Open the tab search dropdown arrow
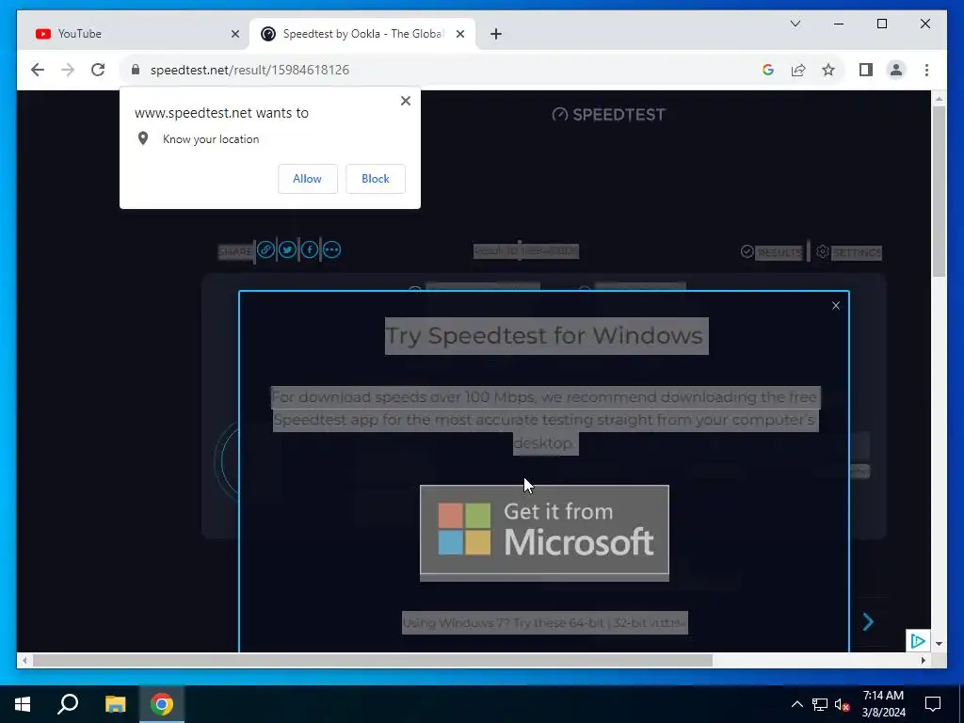This screenshot has height=723, width=964. (795, 24)
